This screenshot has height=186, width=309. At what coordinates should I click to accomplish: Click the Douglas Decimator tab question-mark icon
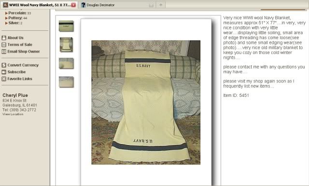click(83, 5)
